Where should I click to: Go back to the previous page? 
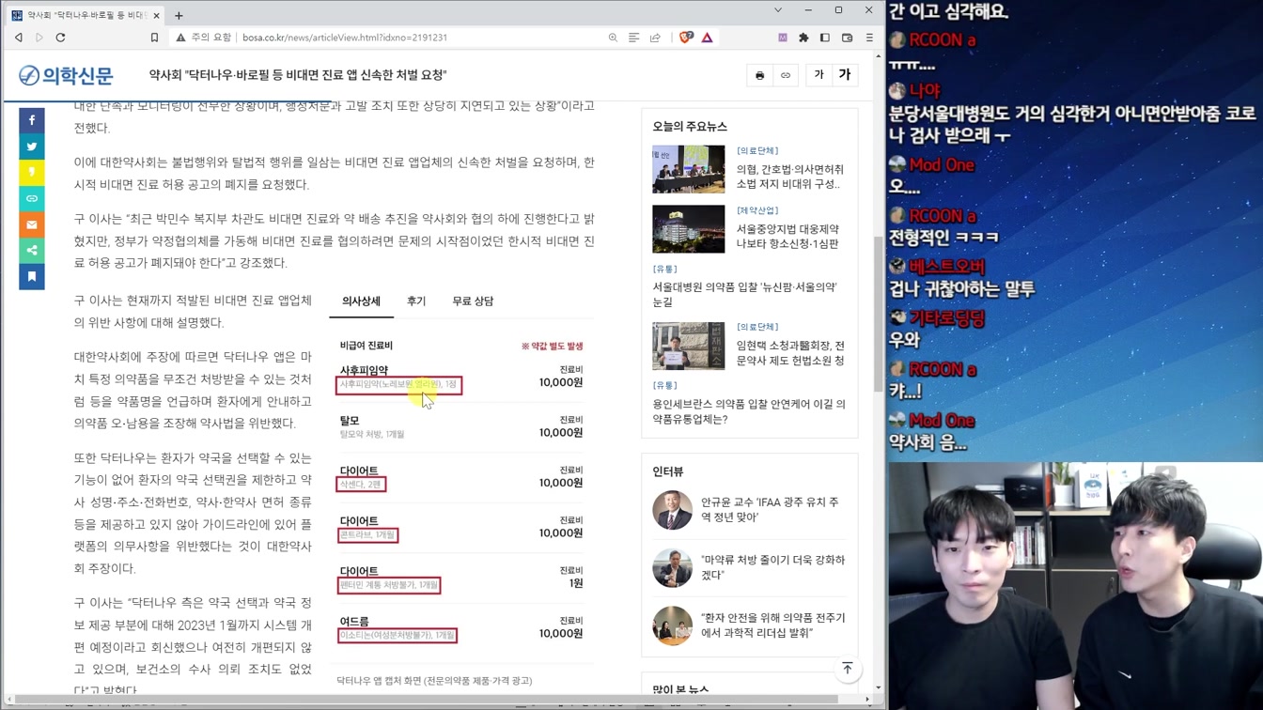click(x=19, y=38)
